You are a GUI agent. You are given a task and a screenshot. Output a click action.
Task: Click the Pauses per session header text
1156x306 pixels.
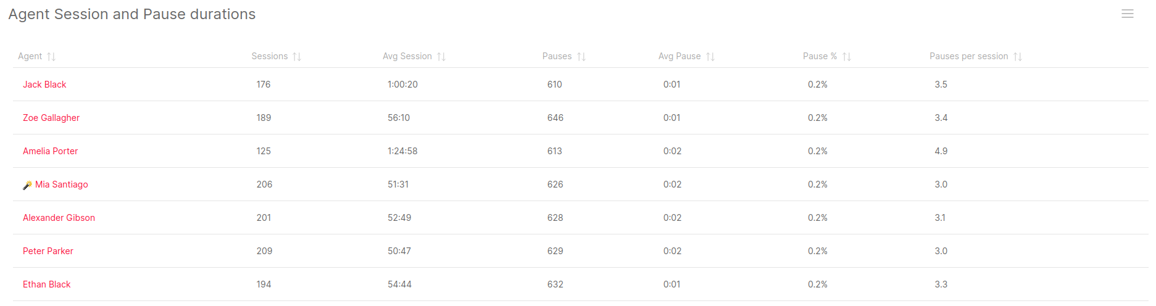pyautogui.click(x=968, y=56)
